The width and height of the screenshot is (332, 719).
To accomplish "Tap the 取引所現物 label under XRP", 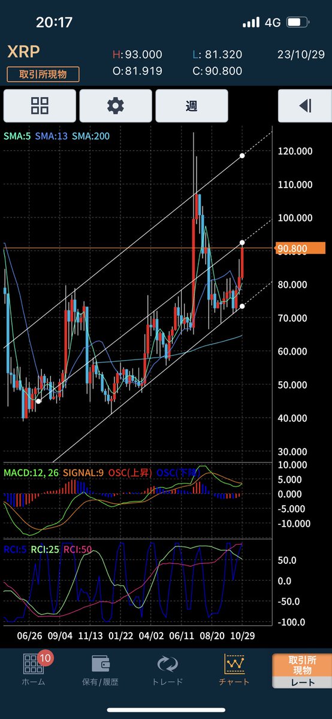I will pyautogui.click(x=43, y=74).
